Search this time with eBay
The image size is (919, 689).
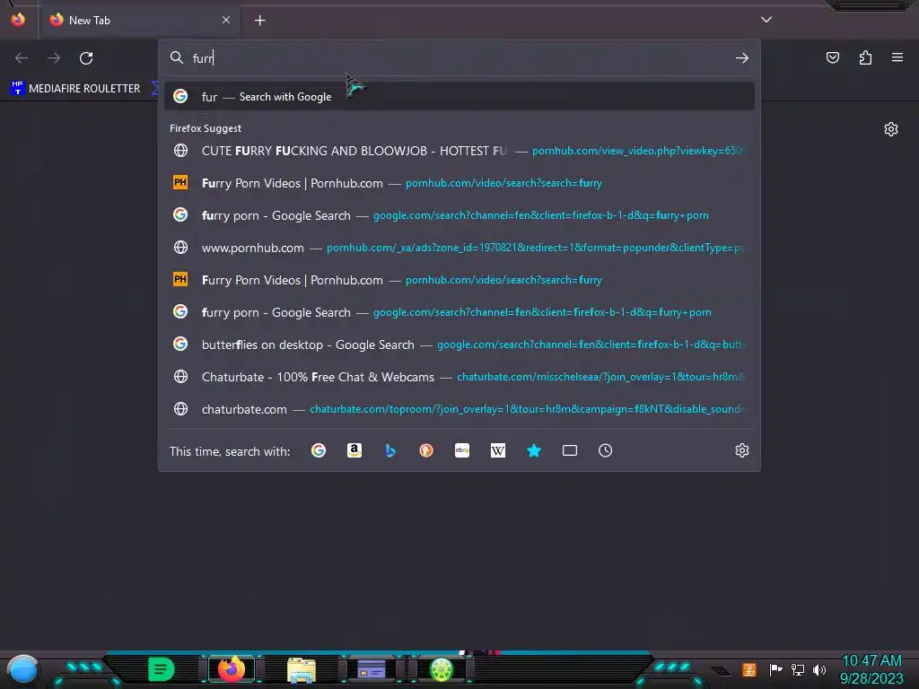(x=462, y=450)
